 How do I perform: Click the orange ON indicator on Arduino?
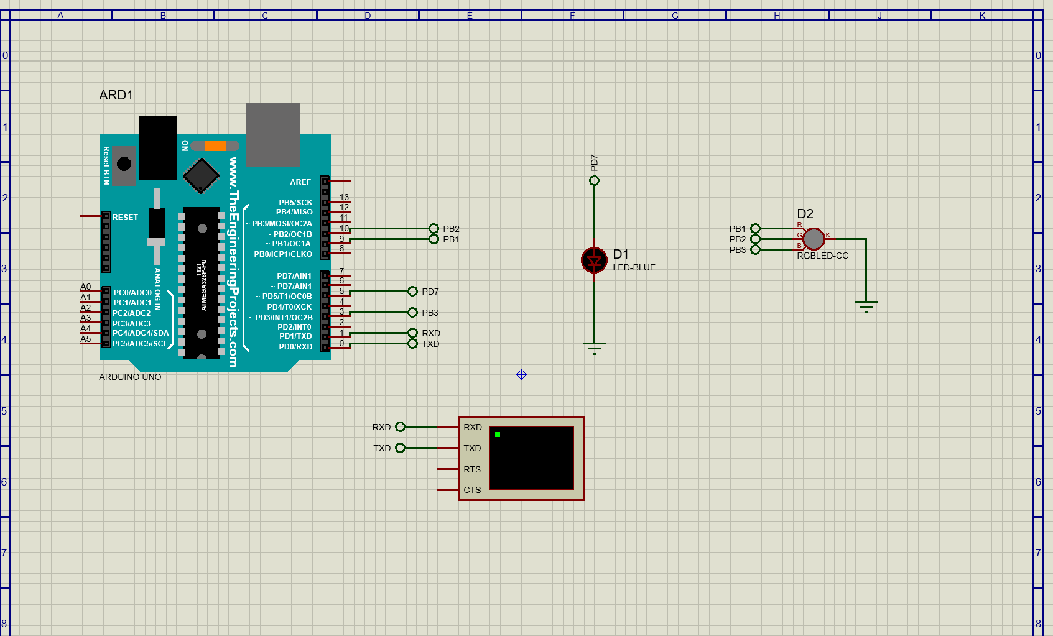[215, 146]
